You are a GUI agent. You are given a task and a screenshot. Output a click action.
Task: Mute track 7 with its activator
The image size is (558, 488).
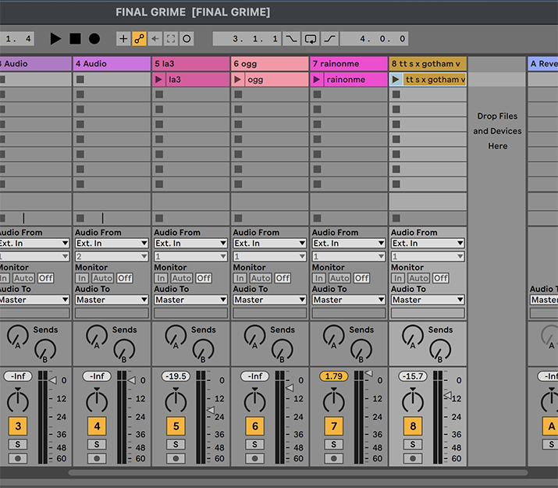(334, 426)
